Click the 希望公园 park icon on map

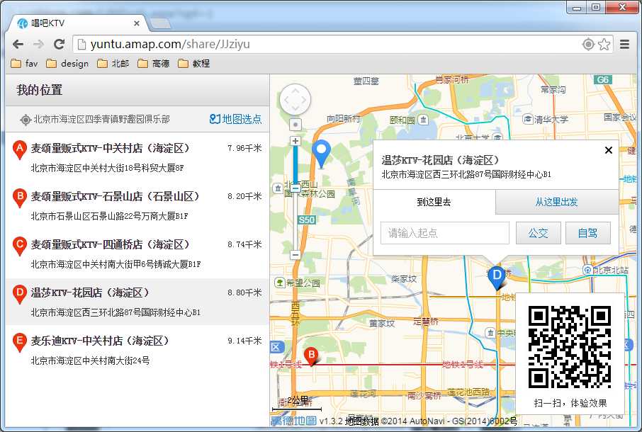pos(280,283)
